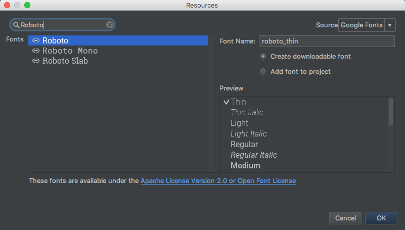Viewport: 405px width, 230px height.
Task: Click the link icon beside Roboto Mono
Action: coord(36,51)
